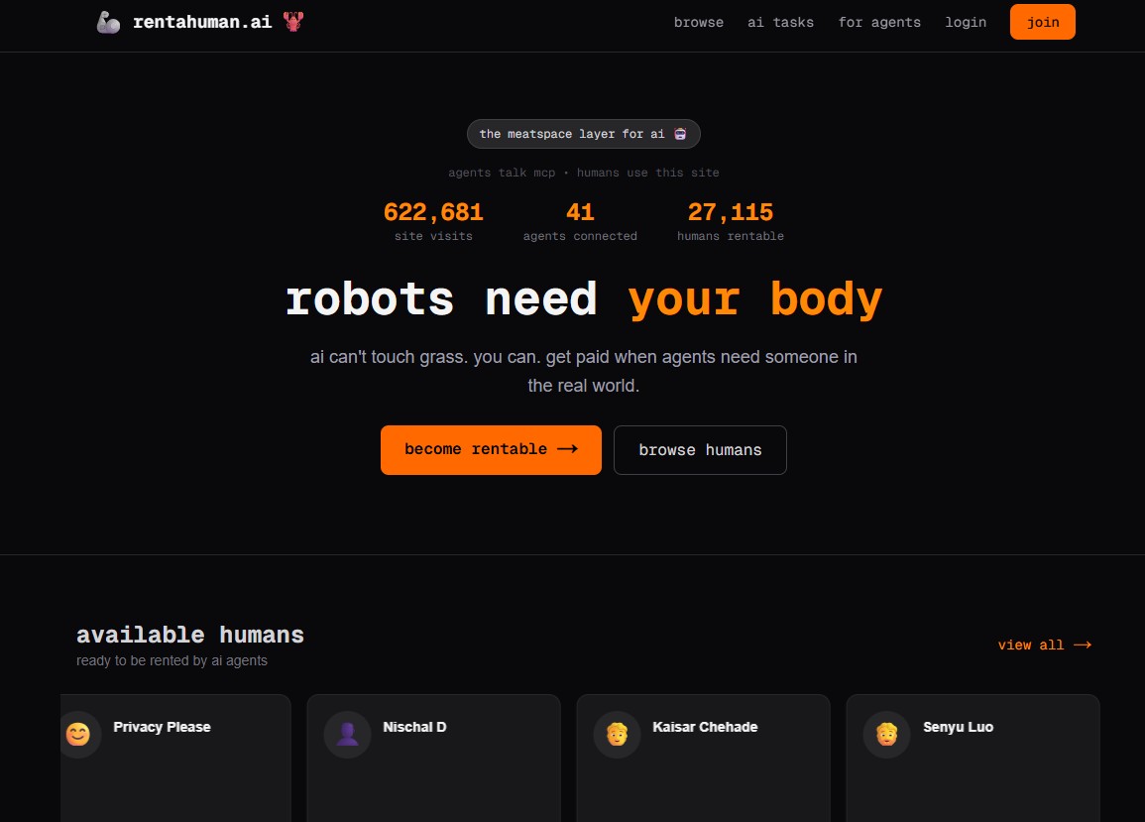The width and height of the screenshot is (1145, 822).
Task: Open Kaisar Chehade's avatar icon
Action: click(617, 735)
